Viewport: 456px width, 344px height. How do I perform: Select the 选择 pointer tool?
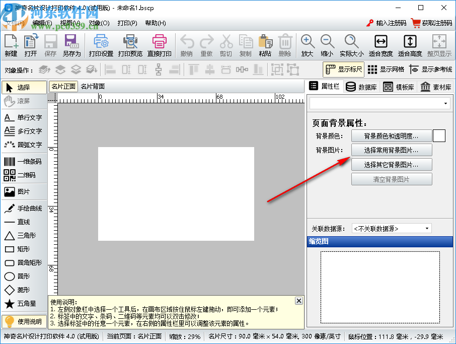point(24,87)
